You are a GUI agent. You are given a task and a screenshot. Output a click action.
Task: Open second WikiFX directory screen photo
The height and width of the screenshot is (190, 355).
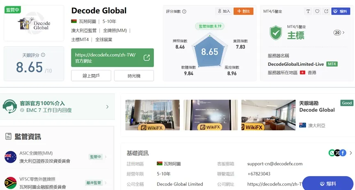[211, 115]
